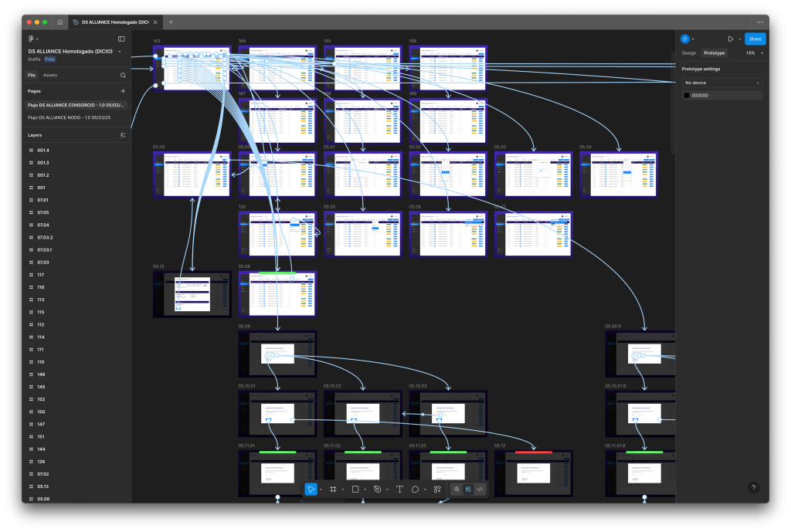Click the D user avatar
This screenshot has height=532, width=791.
(x=685, y=39)
